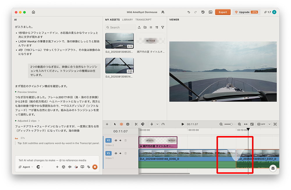Select the 0:15 boat video thumbnail
The image size is (291, 190).
pos(119,41)
